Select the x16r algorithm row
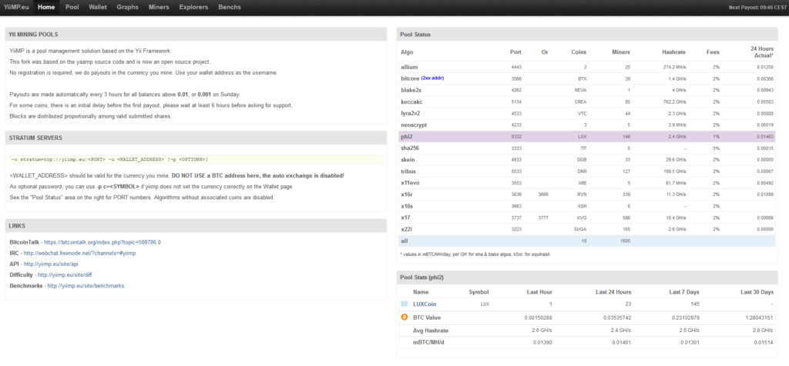 point(408,195)
